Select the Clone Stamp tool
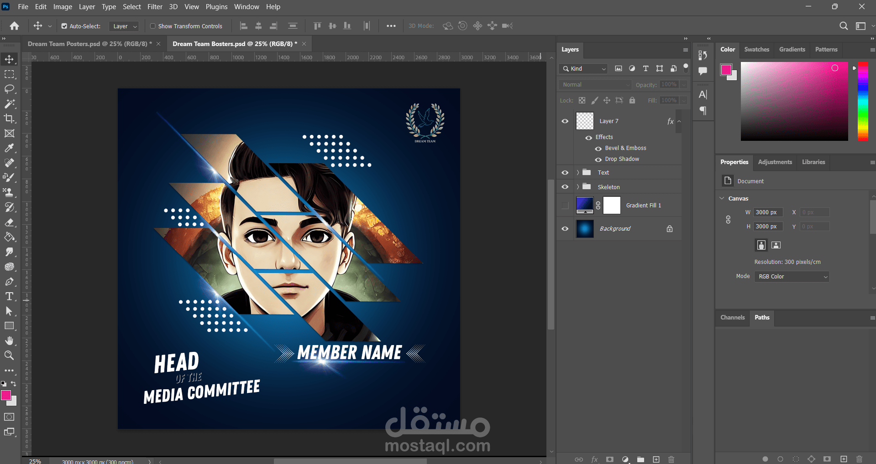Image resolution: width=876 pixels, height=464 pixels. (9, 192)
